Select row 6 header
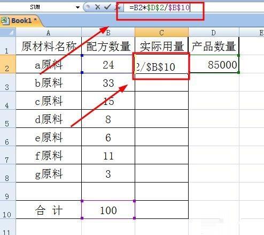This screenshot has height=235, width=264. point(8,137)
